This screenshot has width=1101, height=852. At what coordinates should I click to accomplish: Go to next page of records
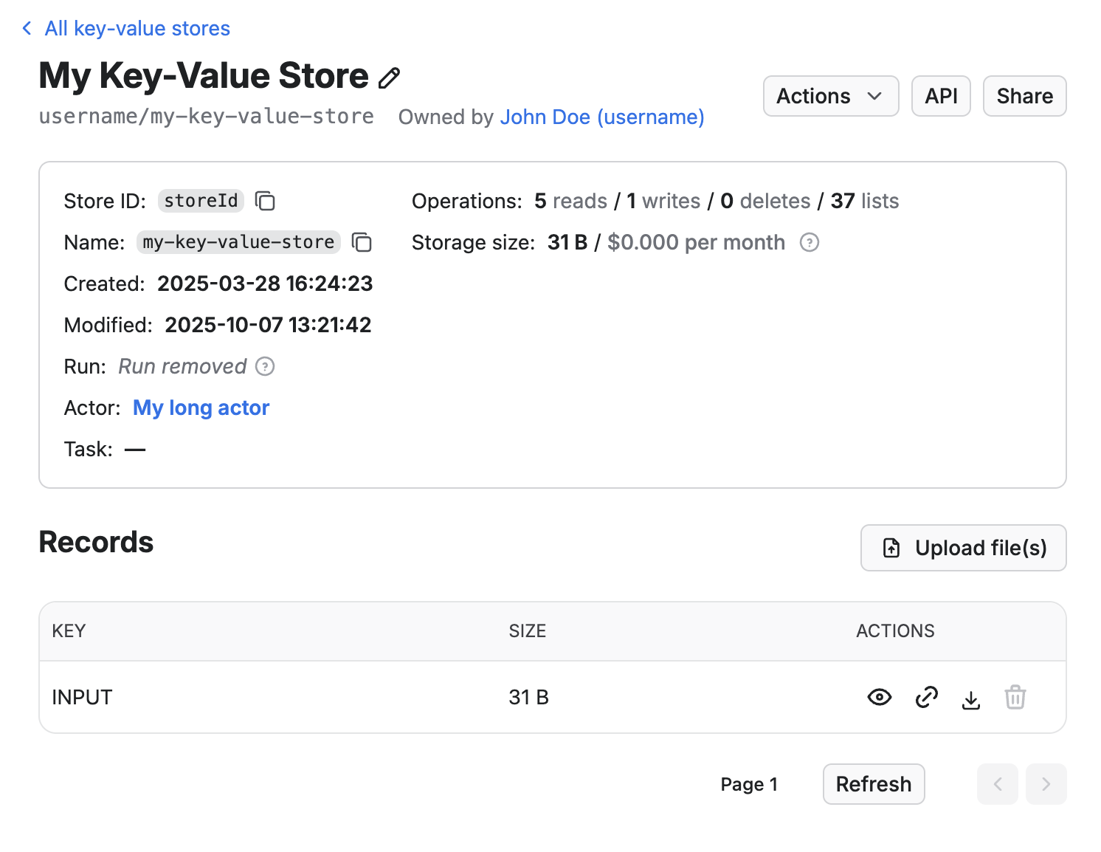[x=1046, y=784]
